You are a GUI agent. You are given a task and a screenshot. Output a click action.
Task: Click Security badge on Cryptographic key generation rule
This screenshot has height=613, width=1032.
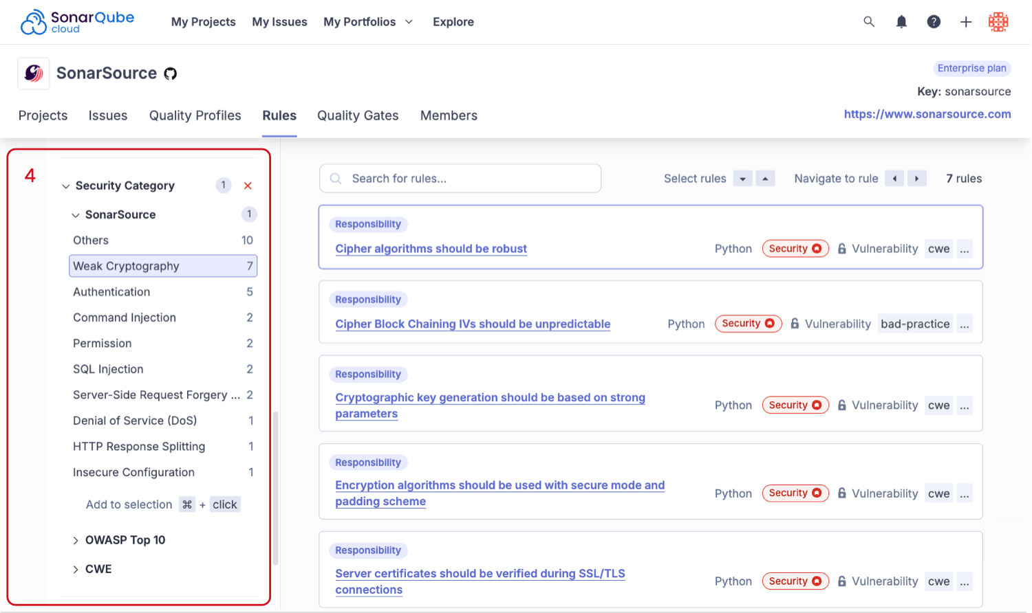coord(795,405)
